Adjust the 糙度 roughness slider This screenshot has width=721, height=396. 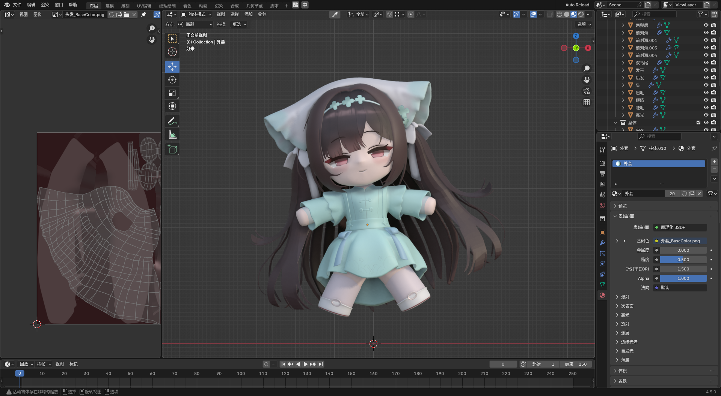pyautogui.click(x=683, y=260)
